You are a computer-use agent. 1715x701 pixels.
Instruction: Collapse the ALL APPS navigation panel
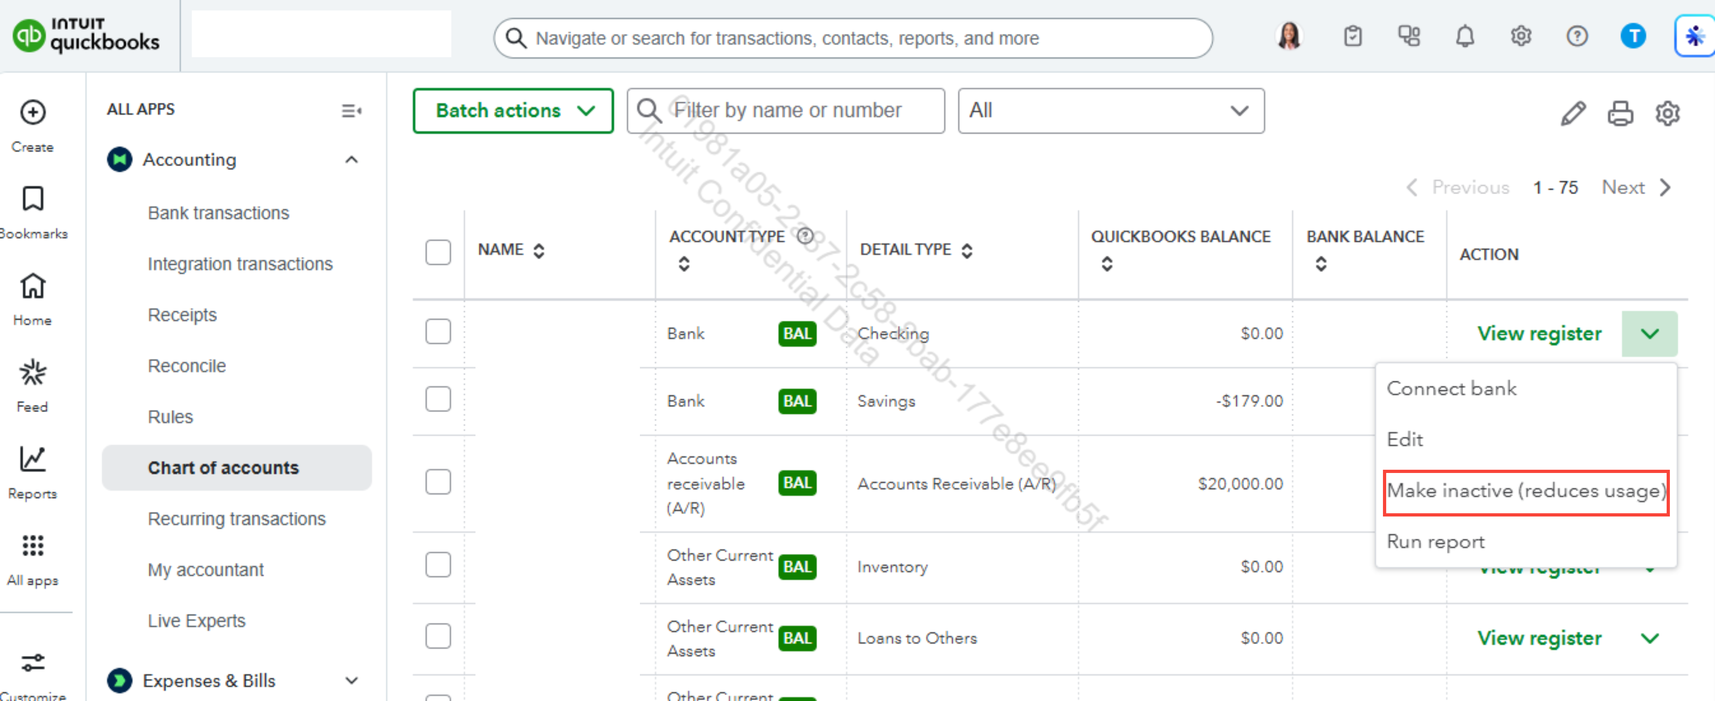pyautogui.click(x=351, y=110)
